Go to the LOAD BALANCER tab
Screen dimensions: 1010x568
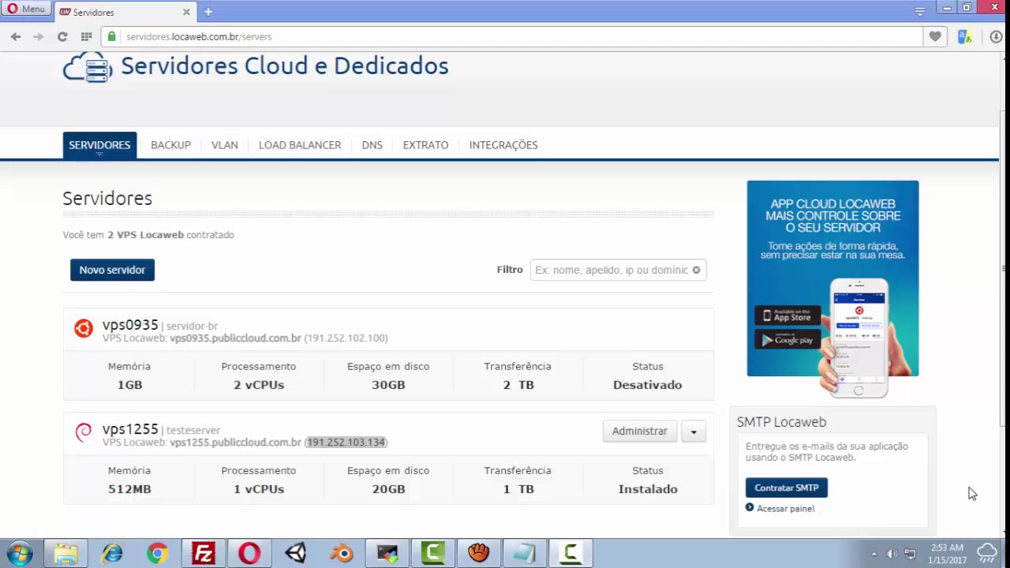click(x=300, y=145)
